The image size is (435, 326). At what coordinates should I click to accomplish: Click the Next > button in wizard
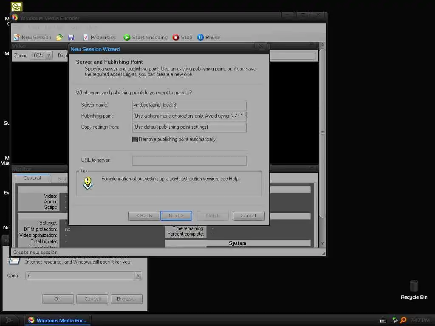pyautogui.click(x=176, y=216)
